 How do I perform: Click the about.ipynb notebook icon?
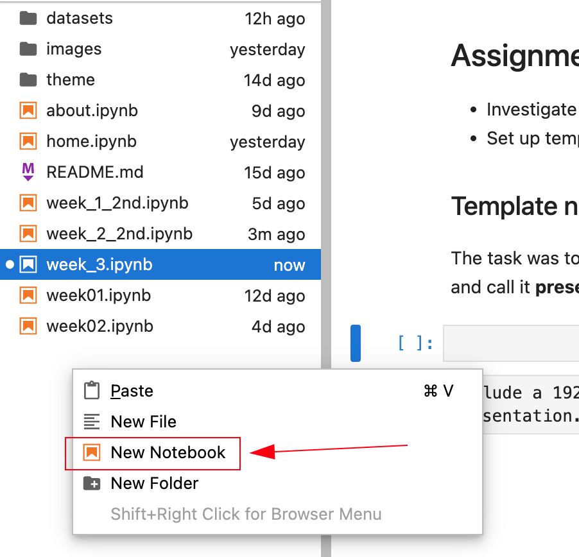(28, 110)
